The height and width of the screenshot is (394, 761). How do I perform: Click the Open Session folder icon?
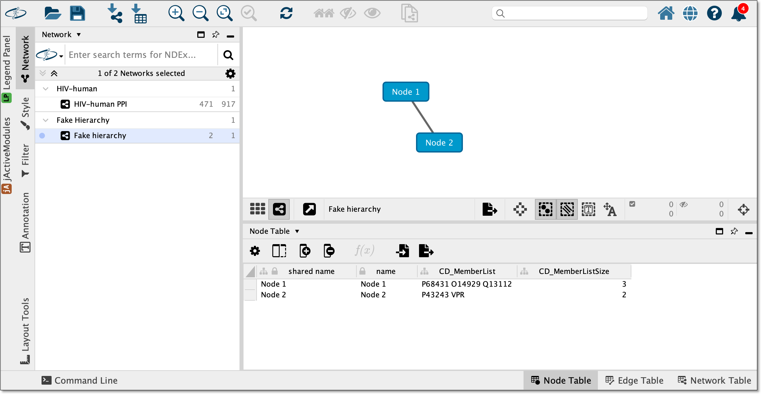click(x=53, y=13)
